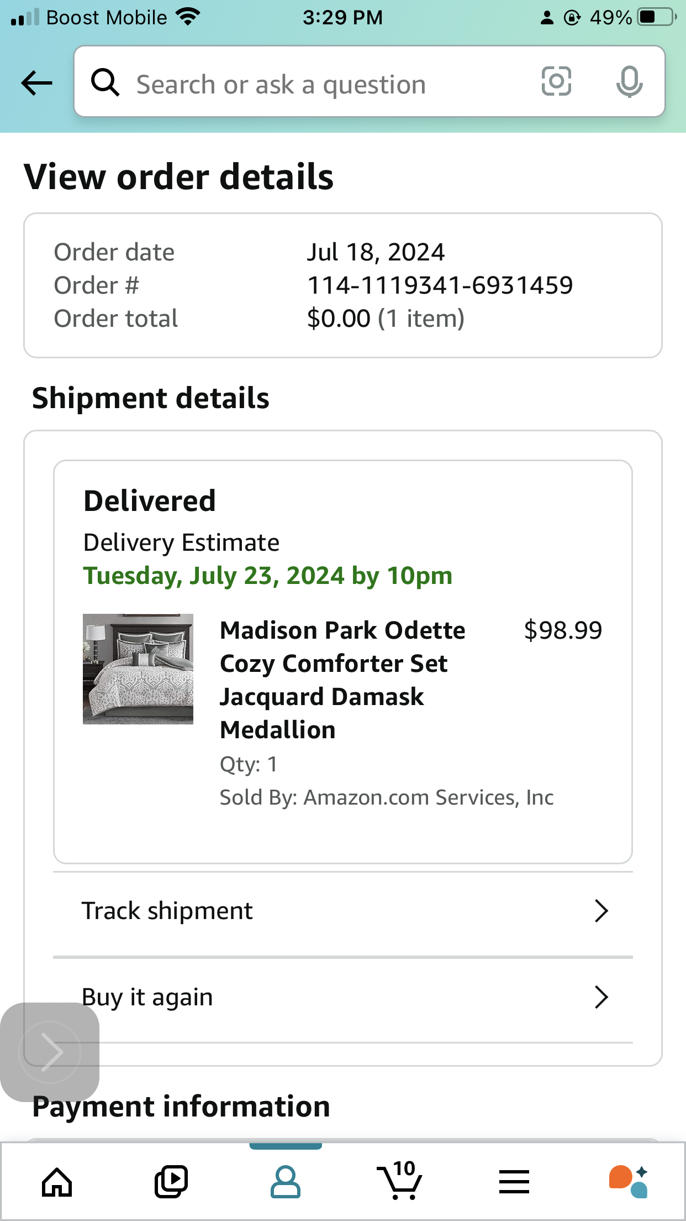686x1221 pixels.
Task: Open the account profile tab
Action: coord(286,1182)
